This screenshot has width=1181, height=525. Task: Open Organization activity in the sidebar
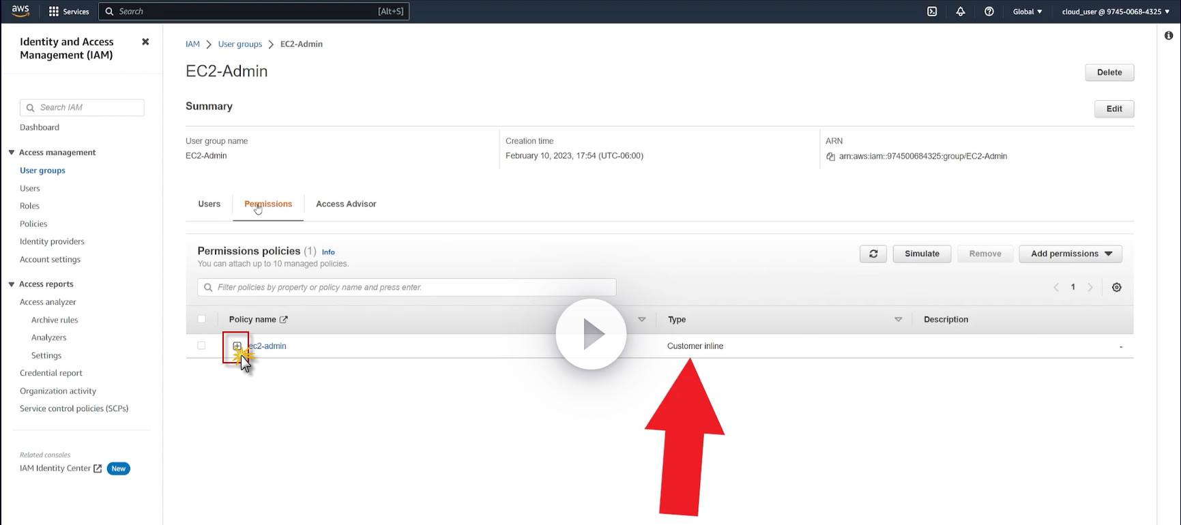coord(58,391)
